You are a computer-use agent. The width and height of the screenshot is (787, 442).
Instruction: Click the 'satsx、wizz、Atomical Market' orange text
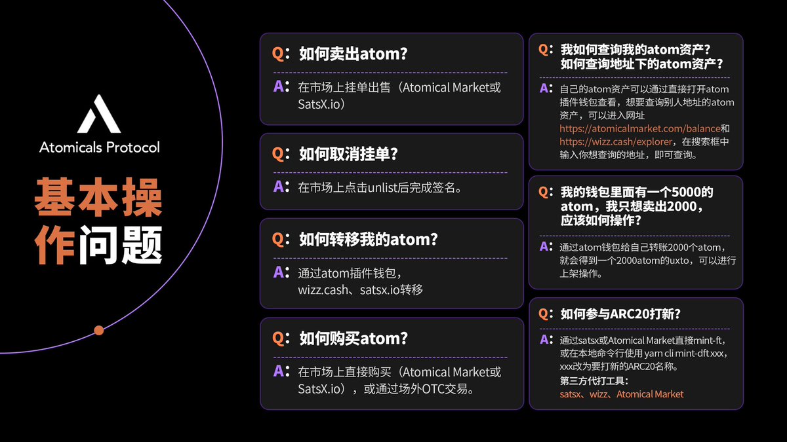click(x=621, y=394)
